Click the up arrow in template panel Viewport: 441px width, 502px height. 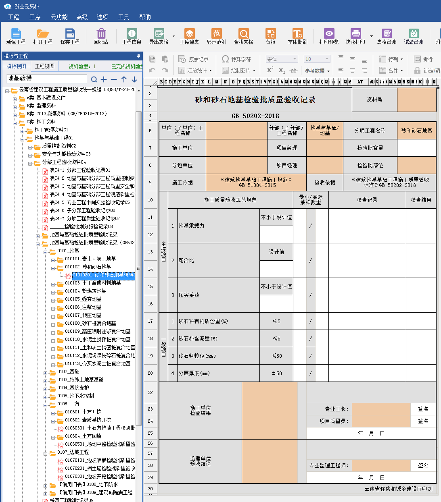(124, 79)
